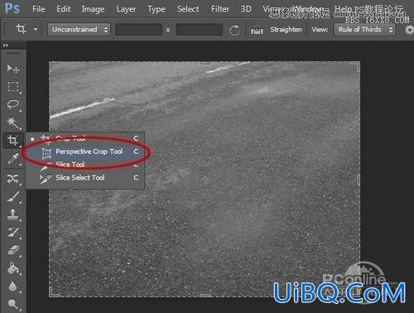Click the crop width input field
The width and height of the screenshot is (414, 313).
[x=138, y=30]
